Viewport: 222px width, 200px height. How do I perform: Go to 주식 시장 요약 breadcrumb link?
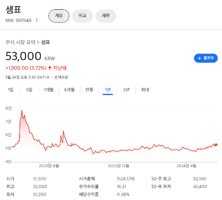point(20,42)
